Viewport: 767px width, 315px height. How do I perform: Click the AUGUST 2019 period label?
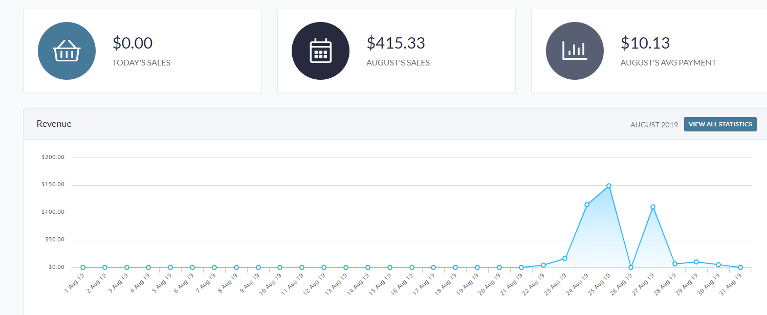[654, 125]
